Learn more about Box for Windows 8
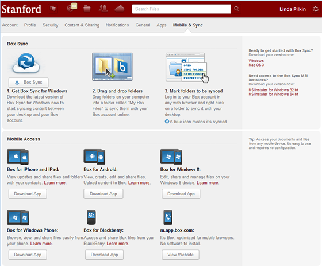This screenshot has width=322, height=266. pyautogui.click(x=208, y=183)
